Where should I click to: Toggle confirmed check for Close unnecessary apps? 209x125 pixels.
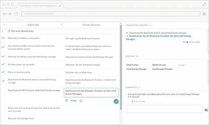3,72
